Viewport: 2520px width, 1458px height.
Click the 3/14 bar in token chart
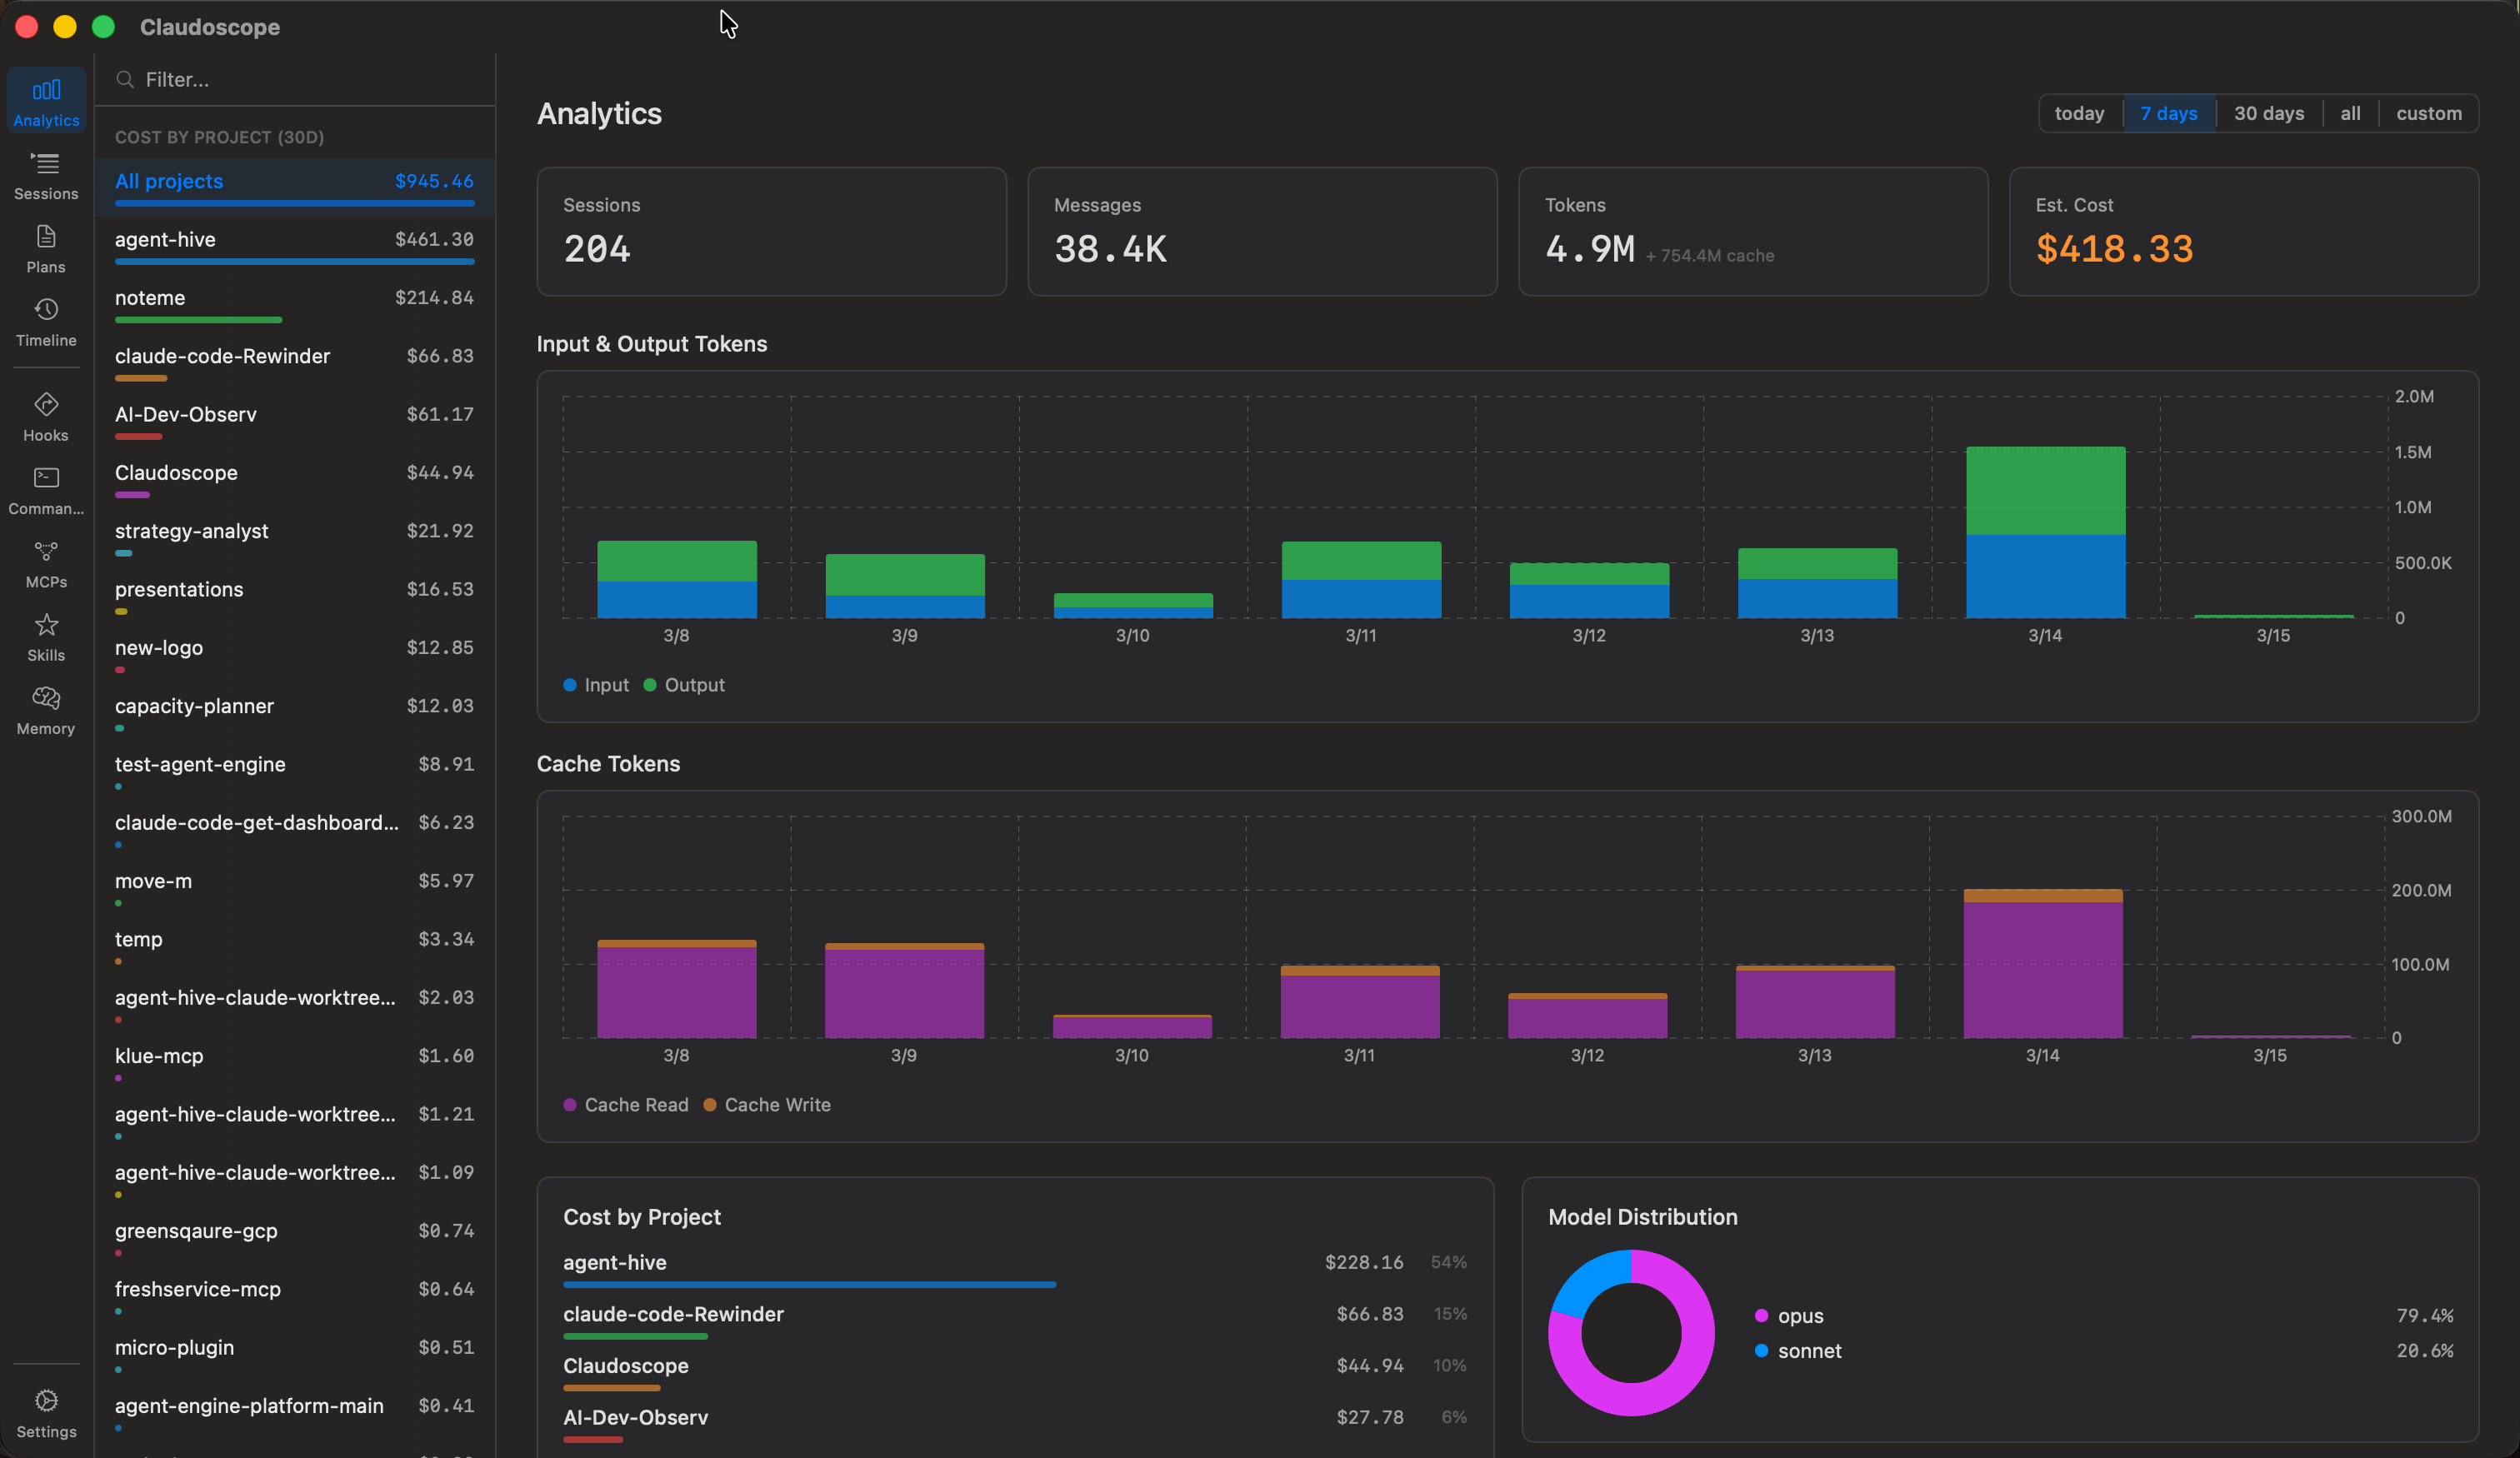pos(2045,532)
